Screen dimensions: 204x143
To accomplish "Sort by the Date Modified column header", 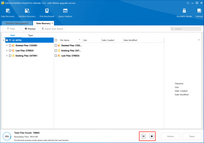I will coord(143,40).
